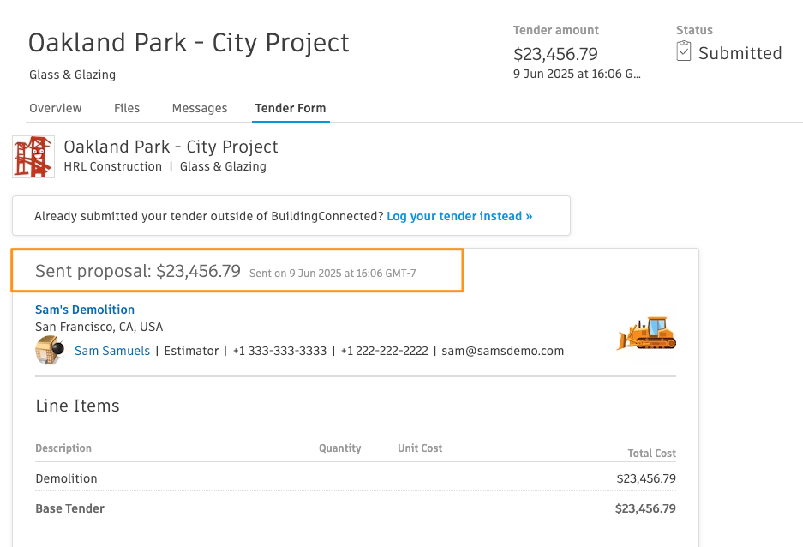This screenshot has width=803, height=547.
Task: Click the main page title 'Oakland Park - City Project'
Action: pyautogui.click(x=189, y=43)
